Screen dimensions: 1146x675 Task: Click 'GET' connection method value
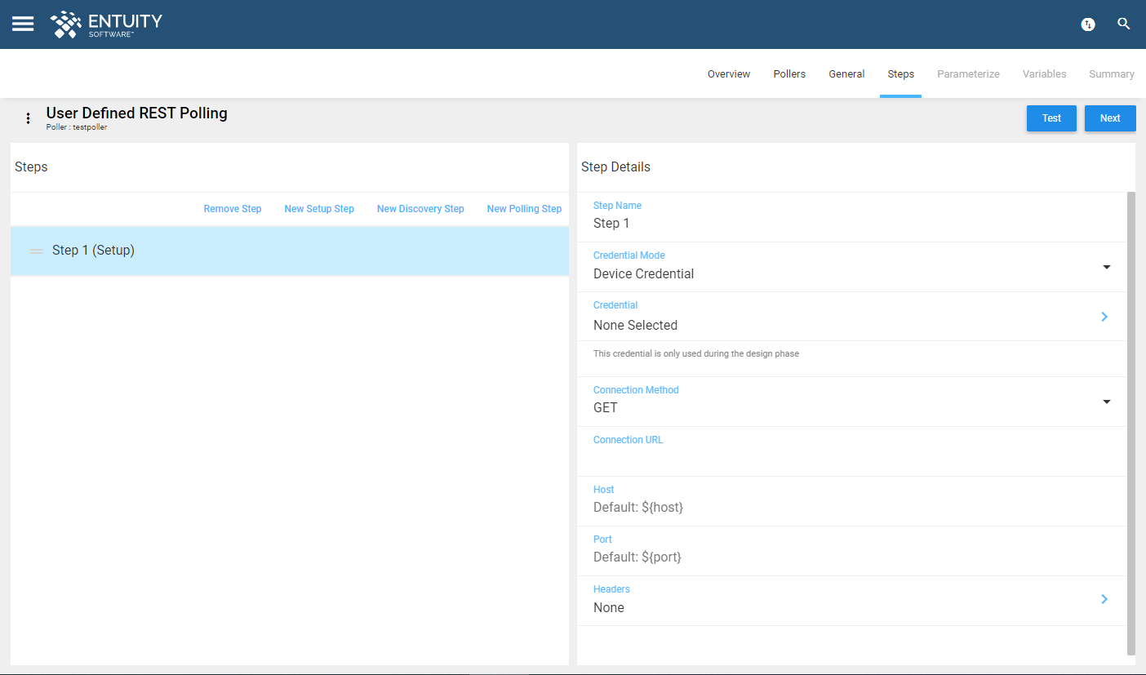point(606,408)
